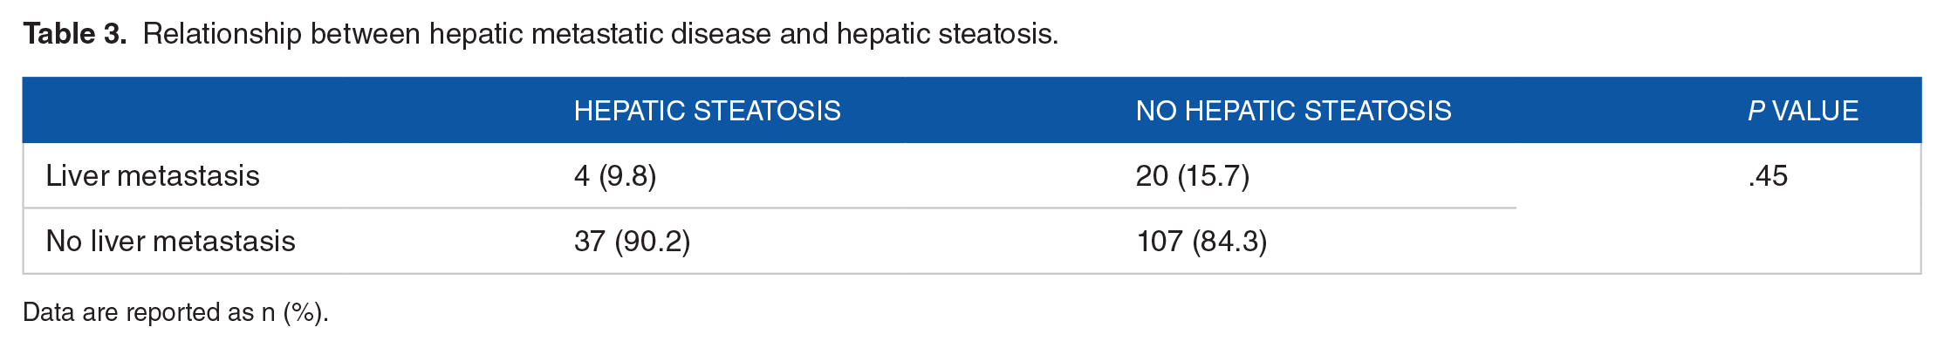This screenshot has width=1944, height=348.
Task: Click the word 'Relationship' in the caption
Action: (x=222, y=34)
